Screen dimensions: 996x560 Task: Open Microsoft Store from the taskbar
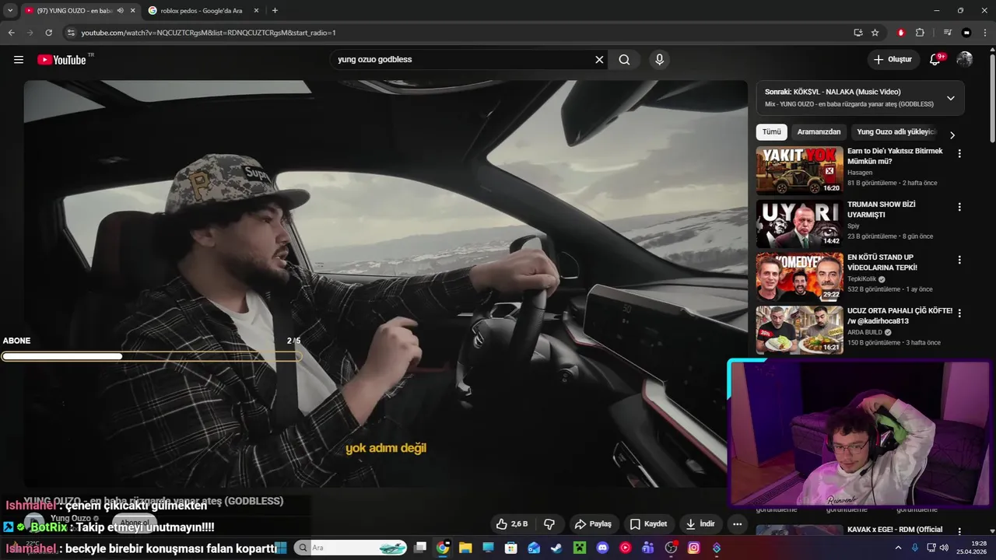(x=511, y=548)
